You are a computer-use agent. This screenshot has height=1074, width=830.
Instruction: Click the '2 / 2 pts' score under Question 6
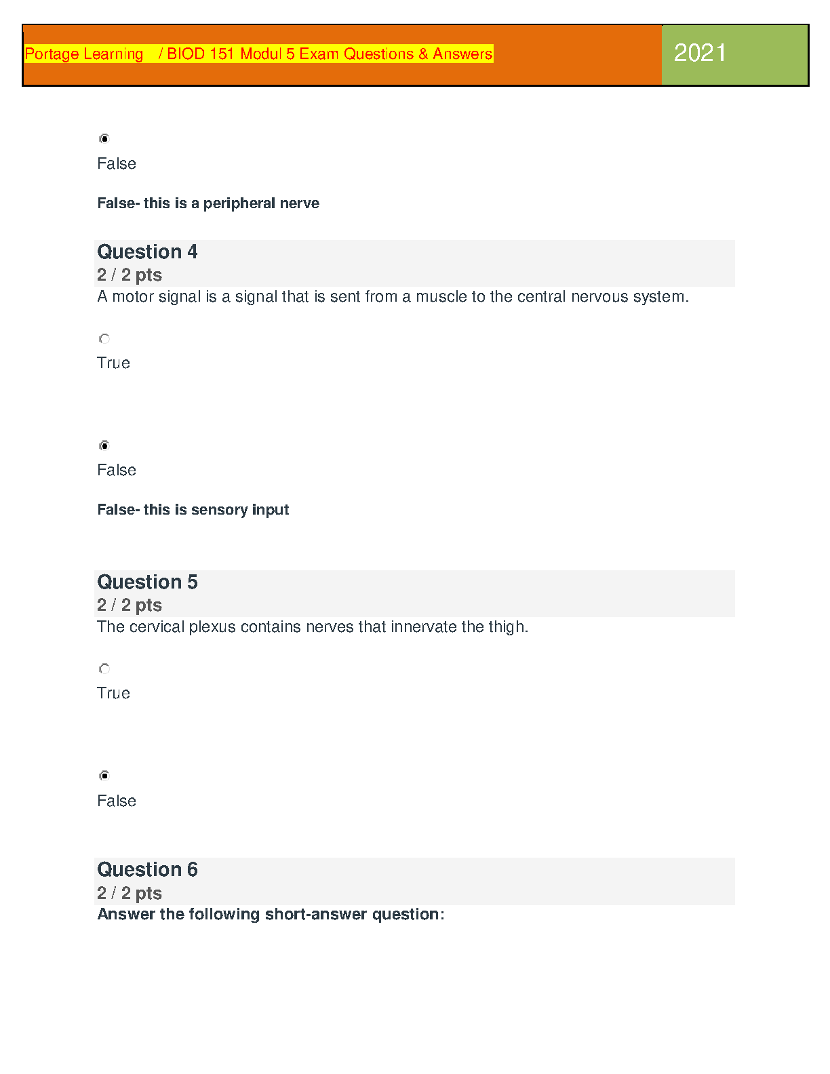tap(130, 894)
